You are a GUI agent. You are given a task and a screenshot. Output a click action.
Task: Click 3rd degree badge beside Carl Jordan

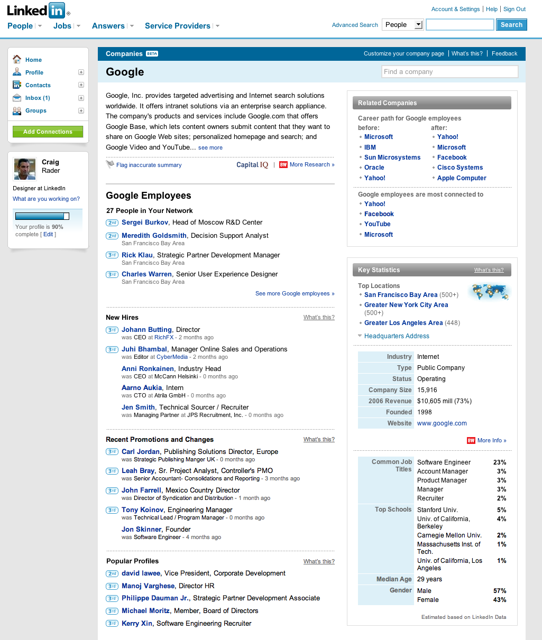point(112,452)
